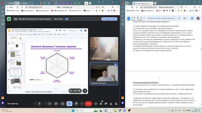This screenshot has height=113, width=202.
Task: Reload the Meet browser page
Action: coord(22,7)
